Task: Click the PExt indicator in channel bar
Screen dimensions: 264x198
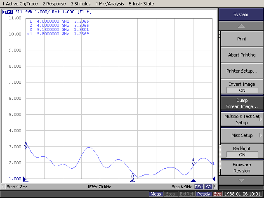Action: [199, 187]
